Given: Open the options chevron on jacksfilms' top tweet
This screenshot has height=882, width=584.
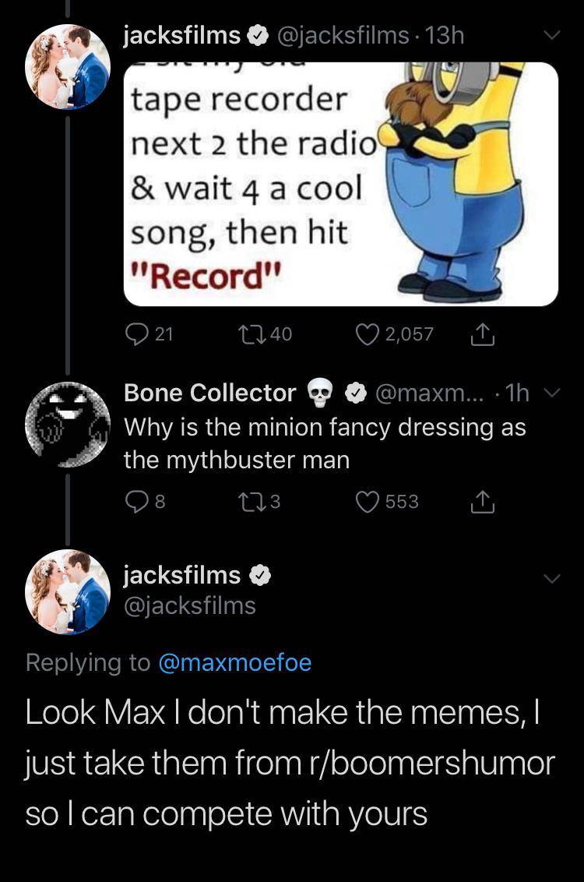Looking at the screenshot, I should 552,34.
